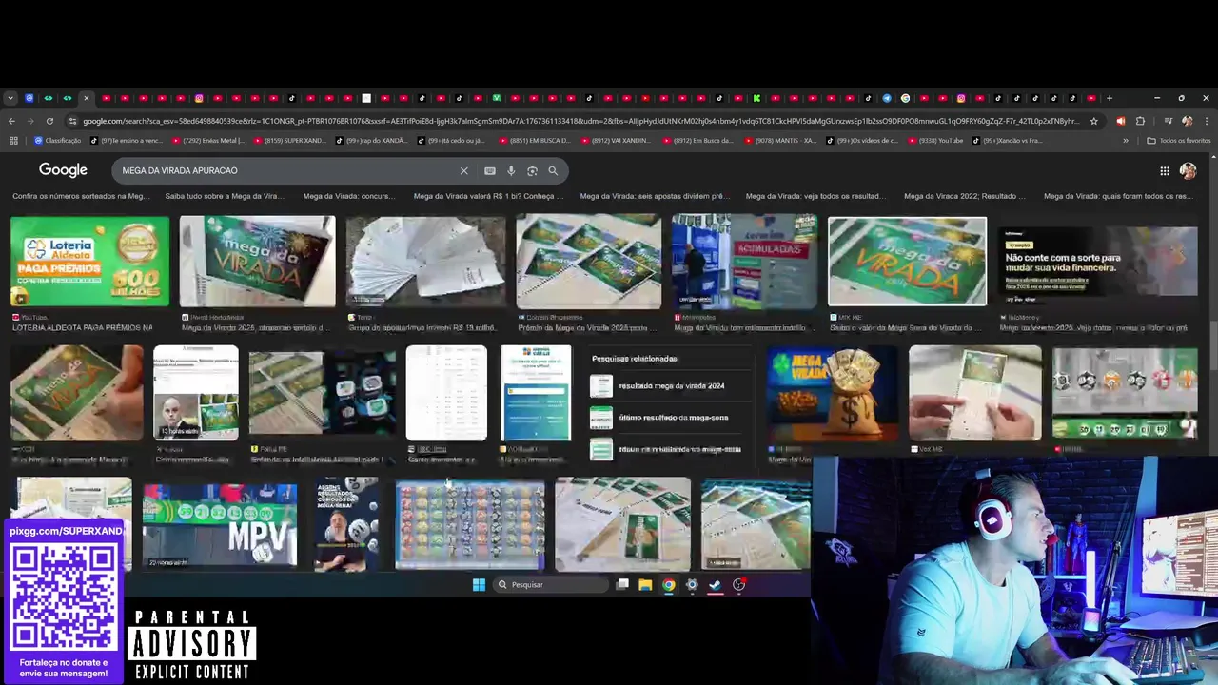1218x685 pixels.
Task: Open 'Mega da Virada valerá R$ 1 bi?' result
Action: point(488,196)
